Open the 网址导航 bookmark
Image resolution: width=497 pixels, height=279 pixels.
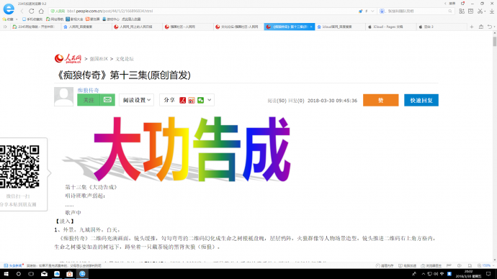[55, 19]
